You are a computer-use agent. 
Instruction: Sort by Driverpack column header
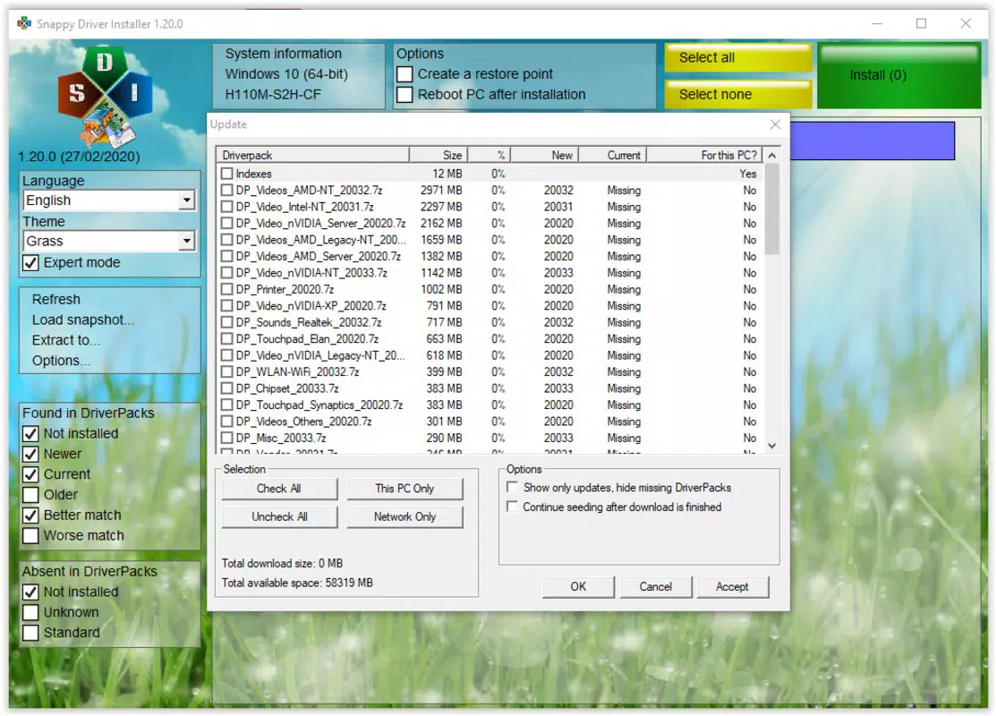point(312,155)
